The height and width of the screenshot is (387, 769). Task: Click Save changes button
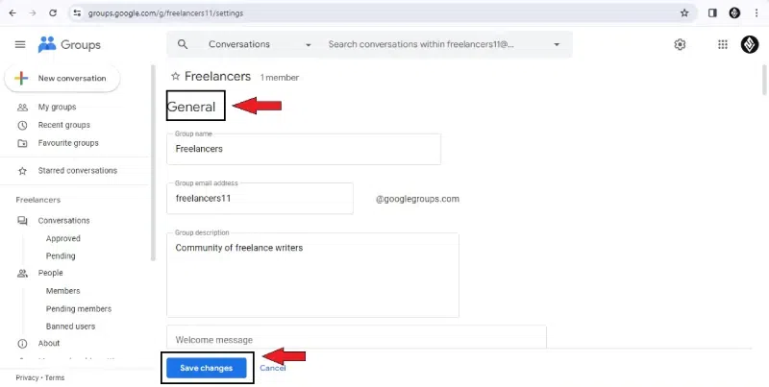pos(206,368)
